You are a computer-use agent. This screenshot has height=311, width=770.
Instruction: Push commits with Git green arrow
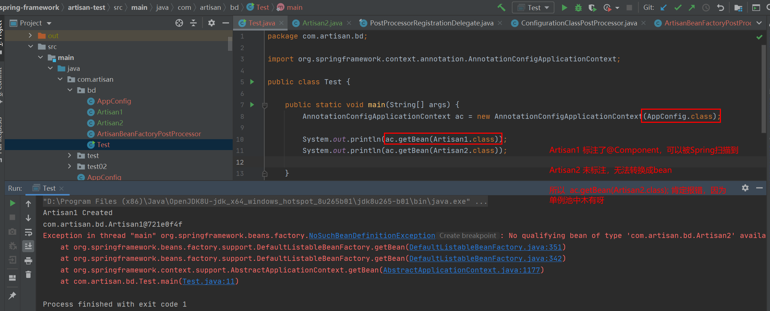point(691,7)
